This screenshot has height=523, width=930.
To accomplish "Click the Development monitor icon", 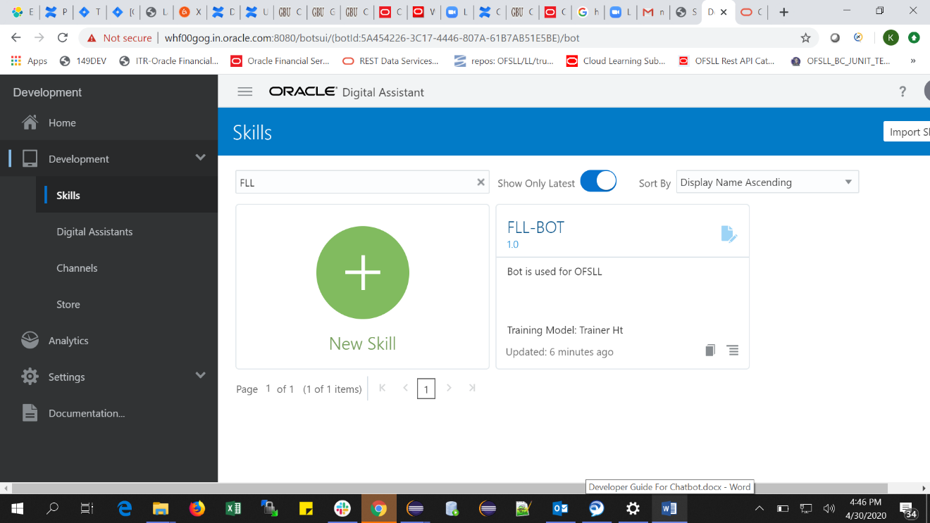I will (x=30, y=158).
